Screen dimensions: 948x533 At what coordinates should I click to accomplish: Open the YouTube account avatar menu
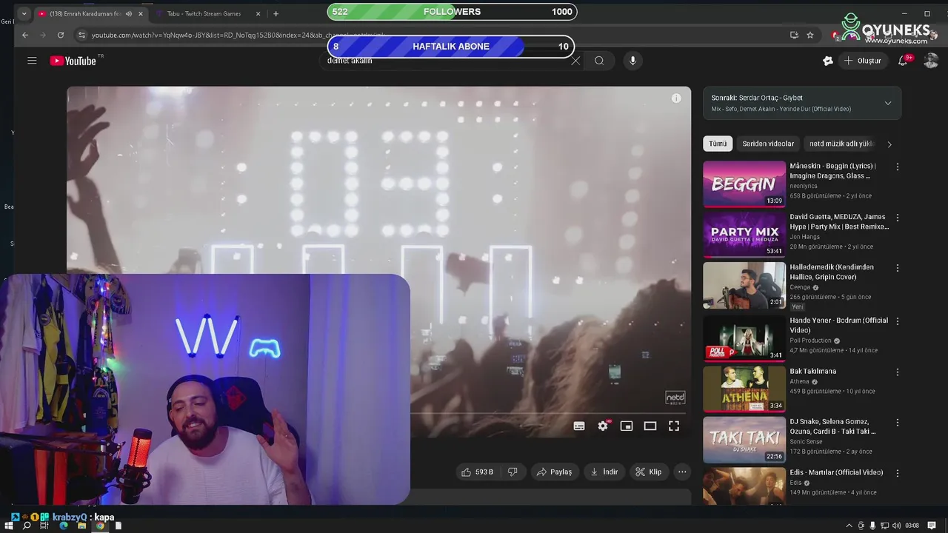coord(931,61)
